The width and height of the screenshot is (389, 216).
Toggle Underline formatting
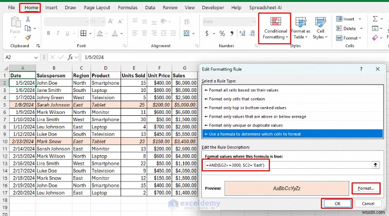click(x=67, y=33)
